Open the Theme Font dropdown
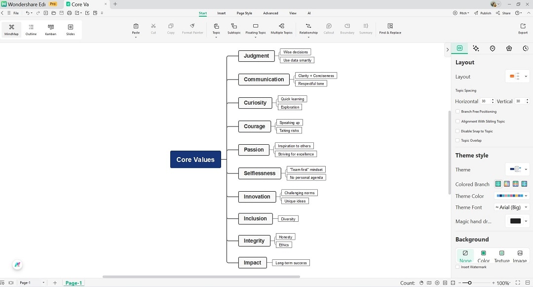This screenshot has width=533, height=287. (512, 207)
